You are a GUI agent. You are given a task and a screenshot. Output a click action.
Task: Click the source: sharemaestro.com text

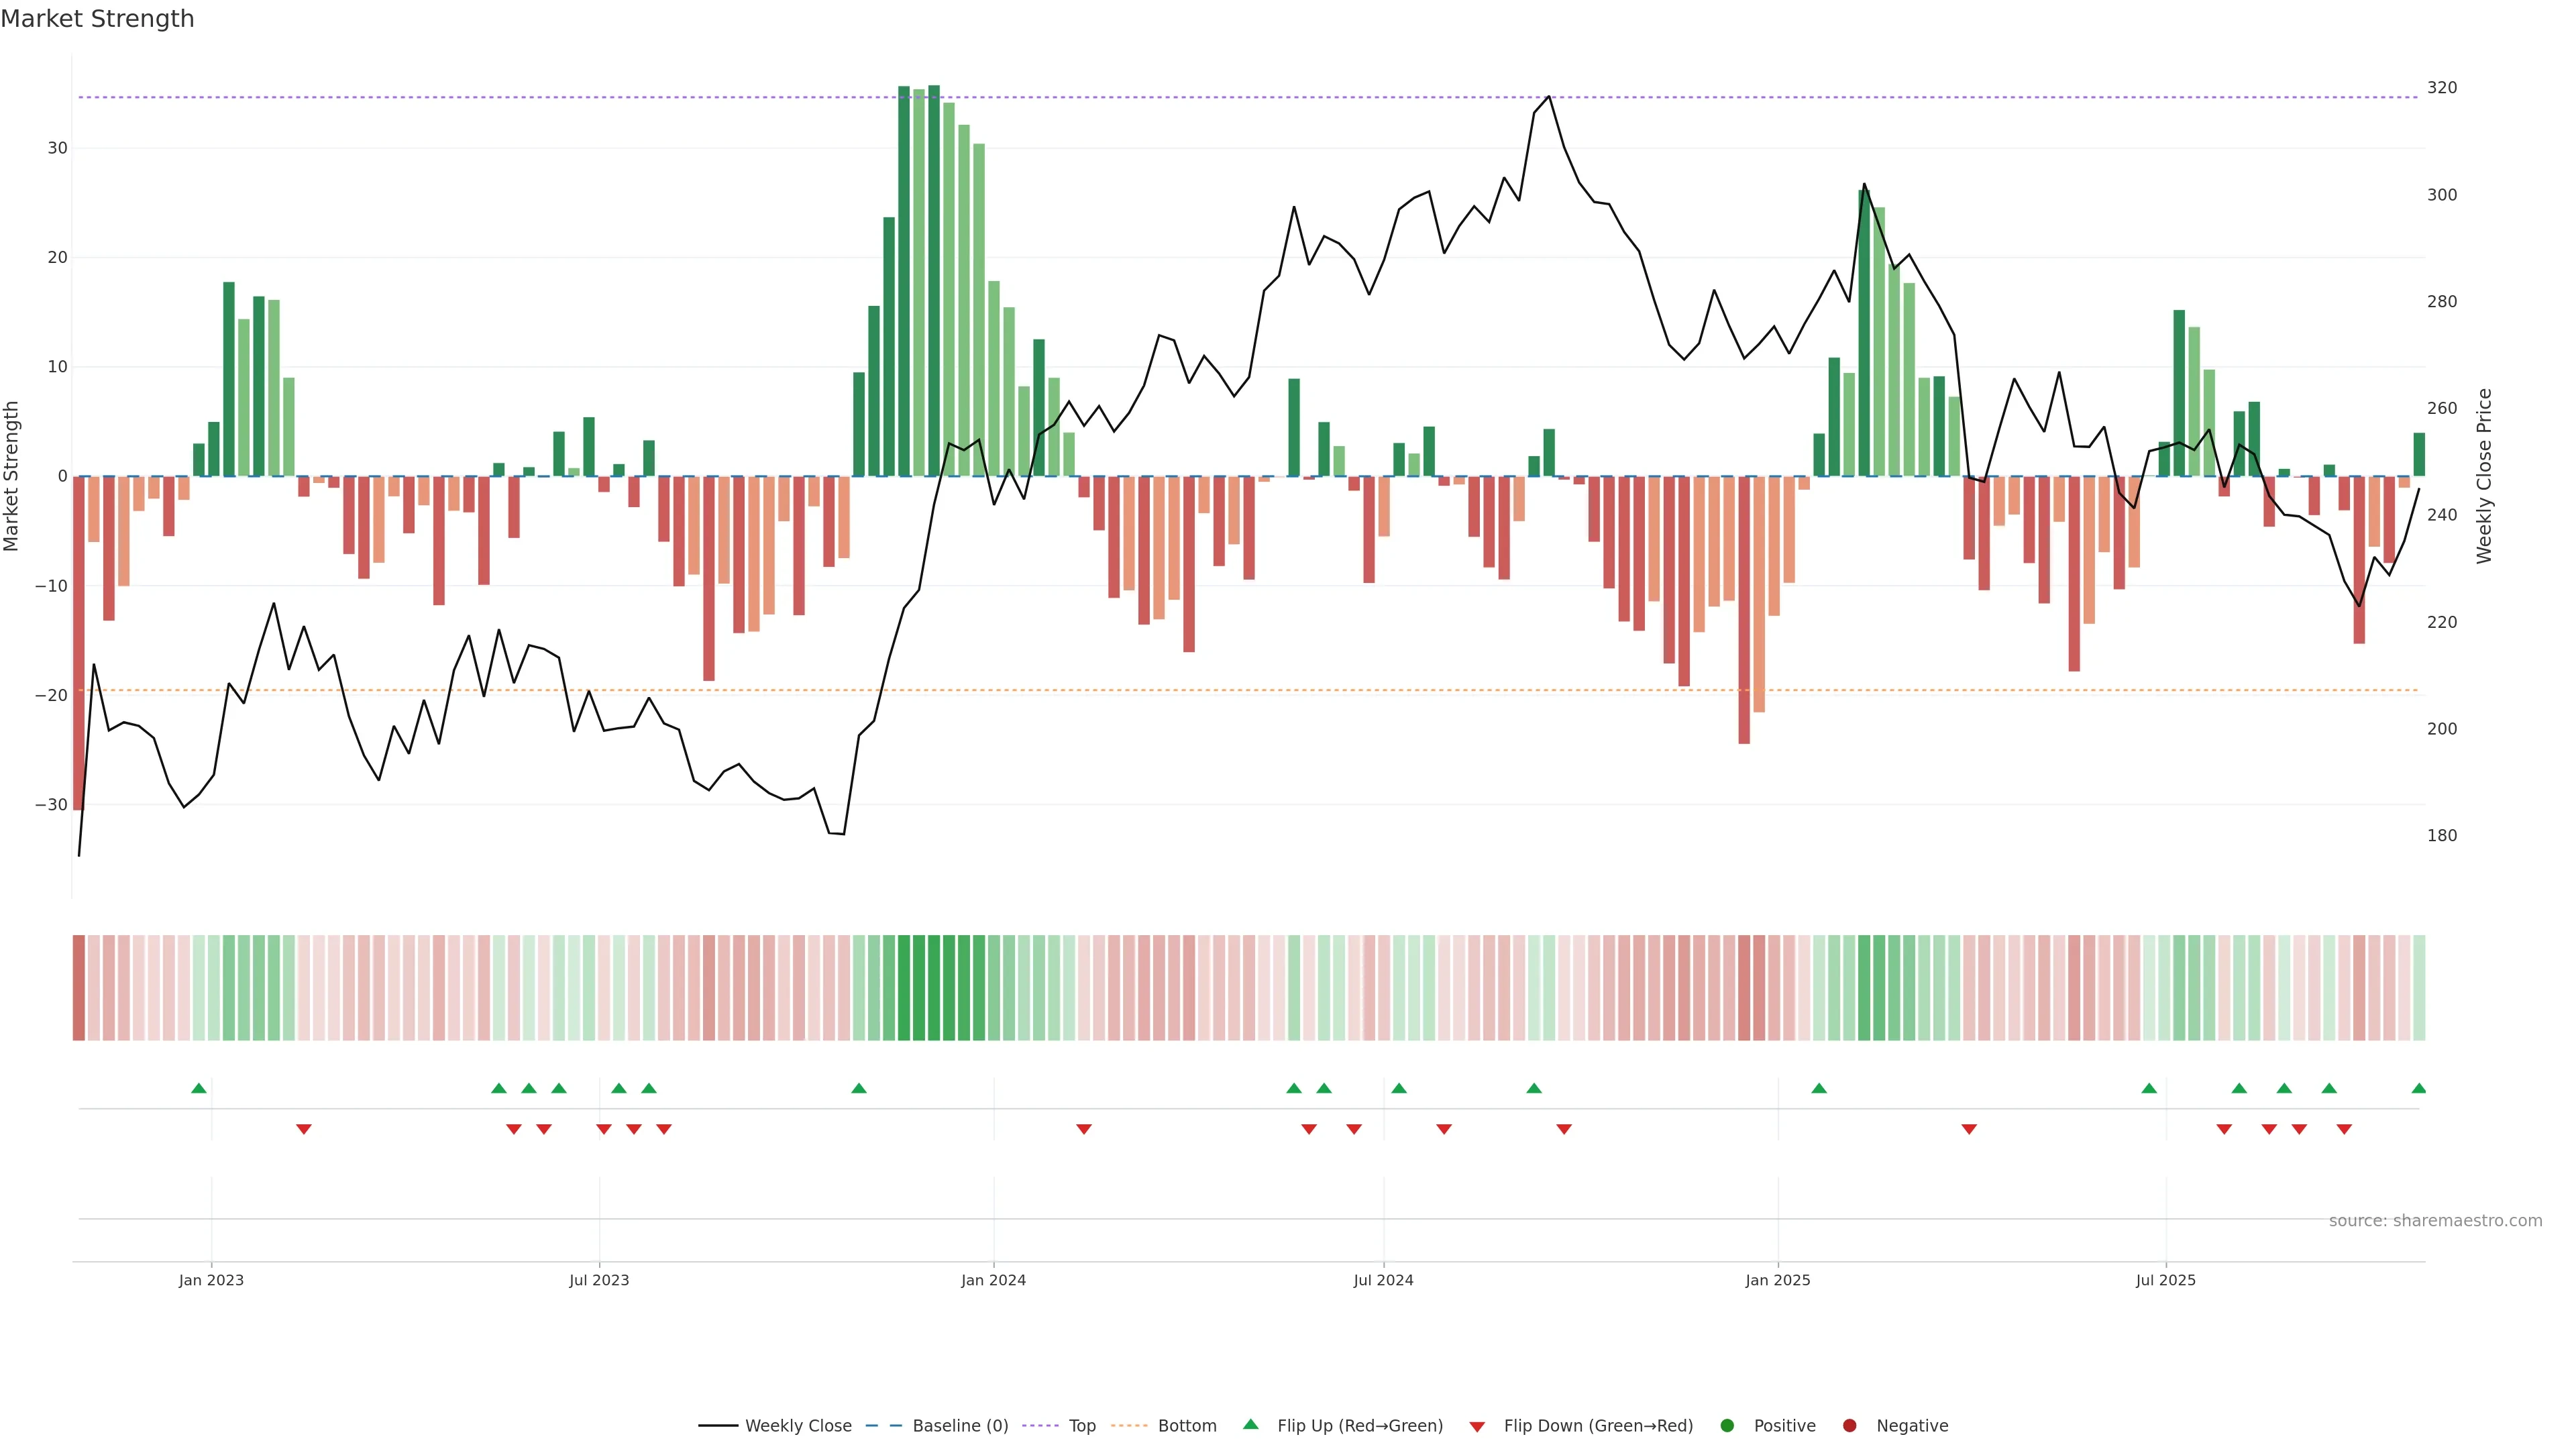click(2435, 1221)
